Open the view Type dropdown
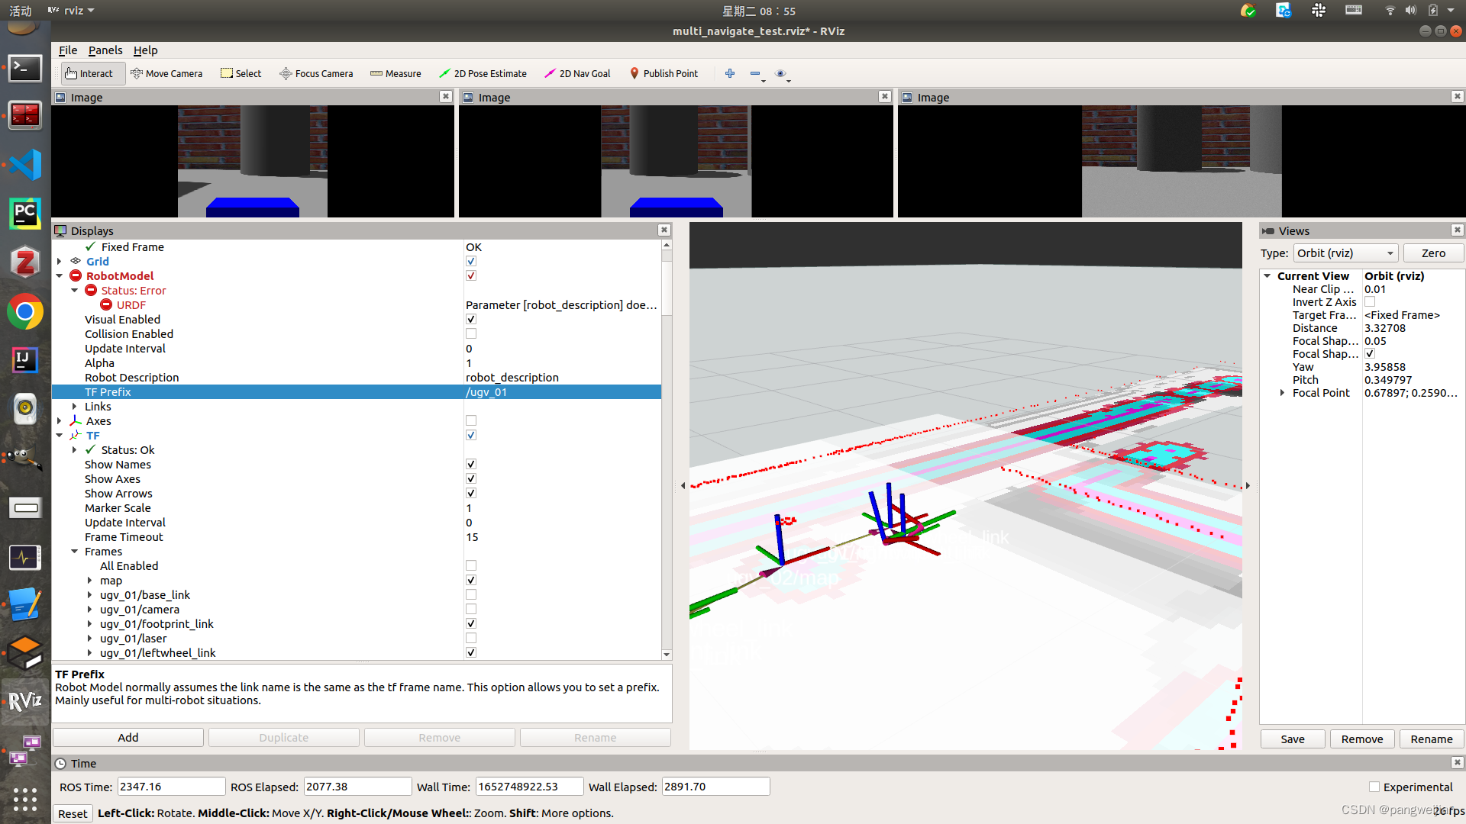This screenshot has height=824, width=1466. click(1345, 253)
